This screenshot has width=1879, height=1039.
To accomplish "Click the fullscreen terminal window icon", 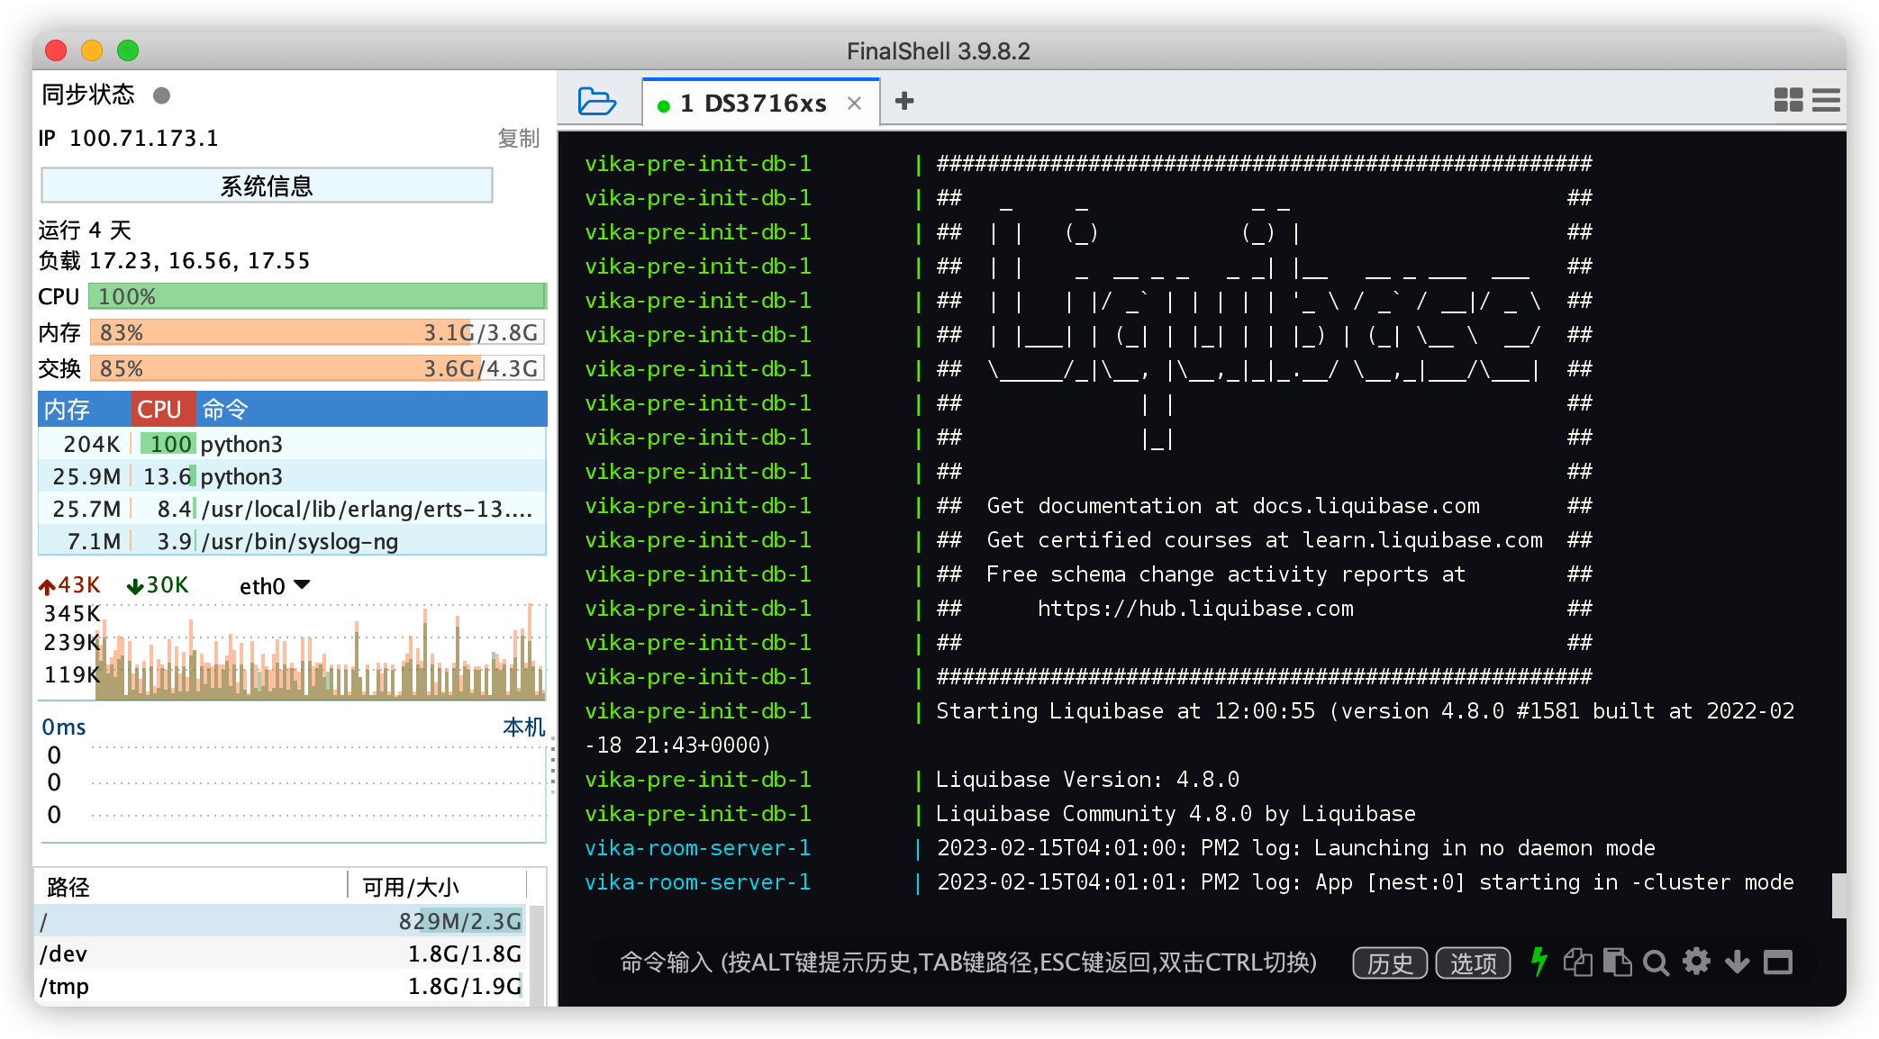I will pos(1777,962).
